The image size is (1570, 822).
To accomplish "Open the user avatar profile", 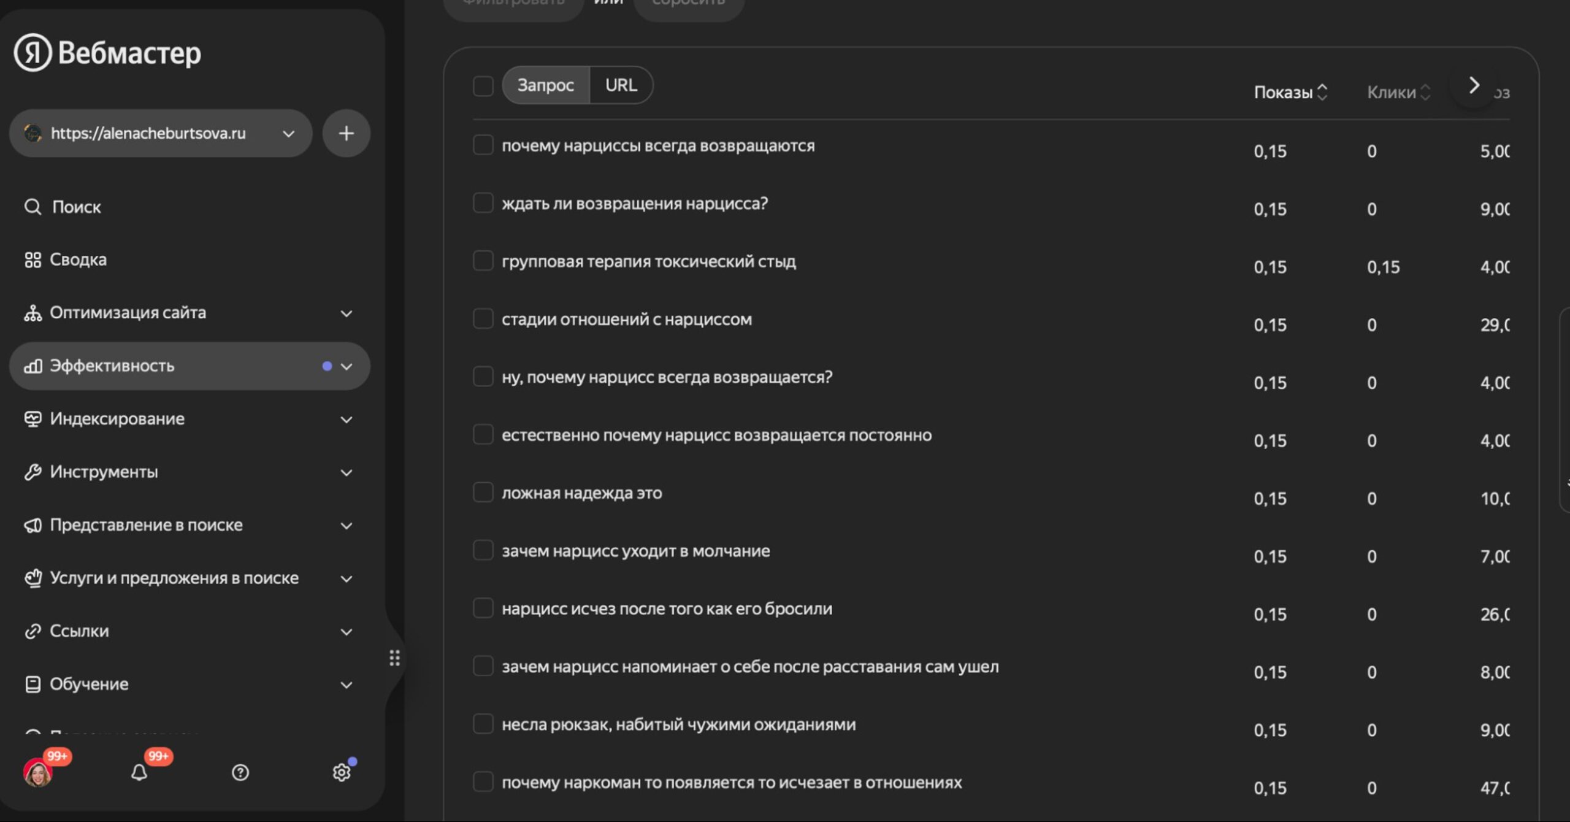I will click(x=37, y=772).
